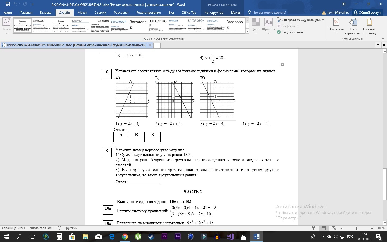Open taskbar search magnifier
387x242 pixels.
pos(19,237)
